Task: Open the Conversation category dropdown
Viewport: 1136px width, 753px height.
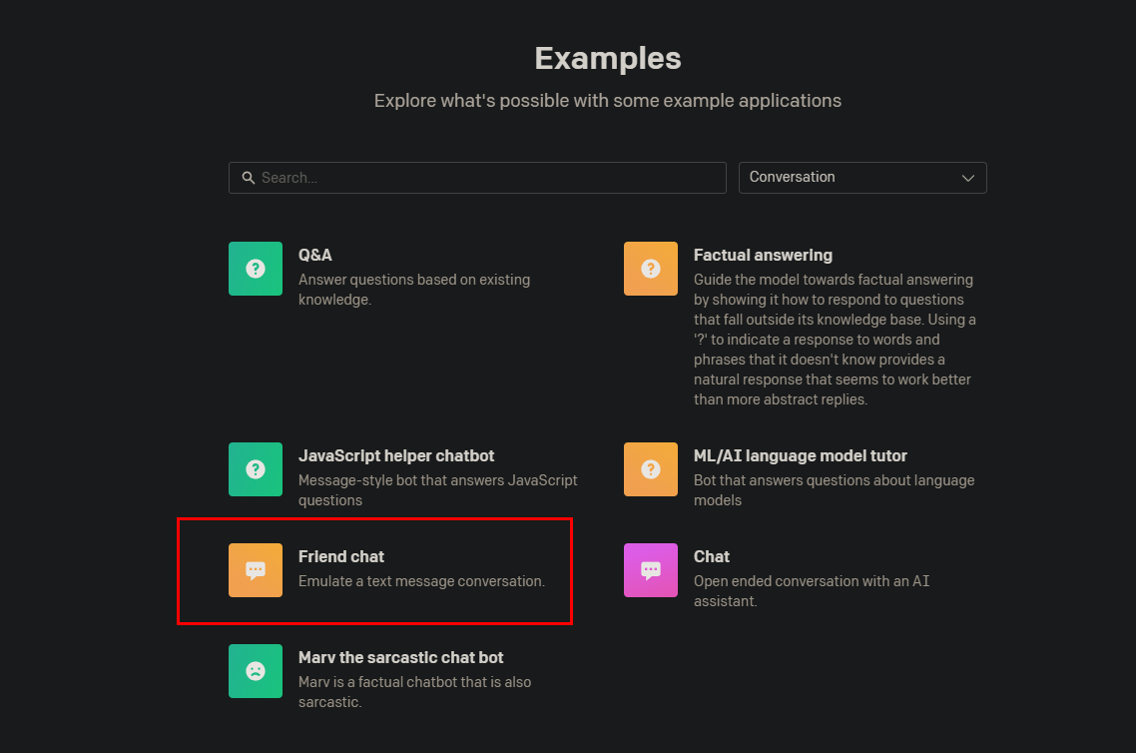Action: pos(861,177)
